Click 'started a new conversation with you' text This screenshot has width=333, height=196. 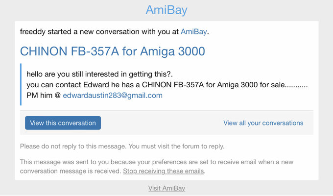tap(113, 32)
